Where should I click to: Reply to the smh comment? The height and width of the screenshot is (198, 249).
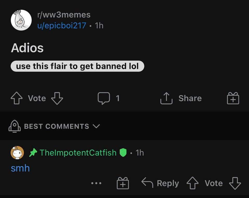[x=160, y=183]
